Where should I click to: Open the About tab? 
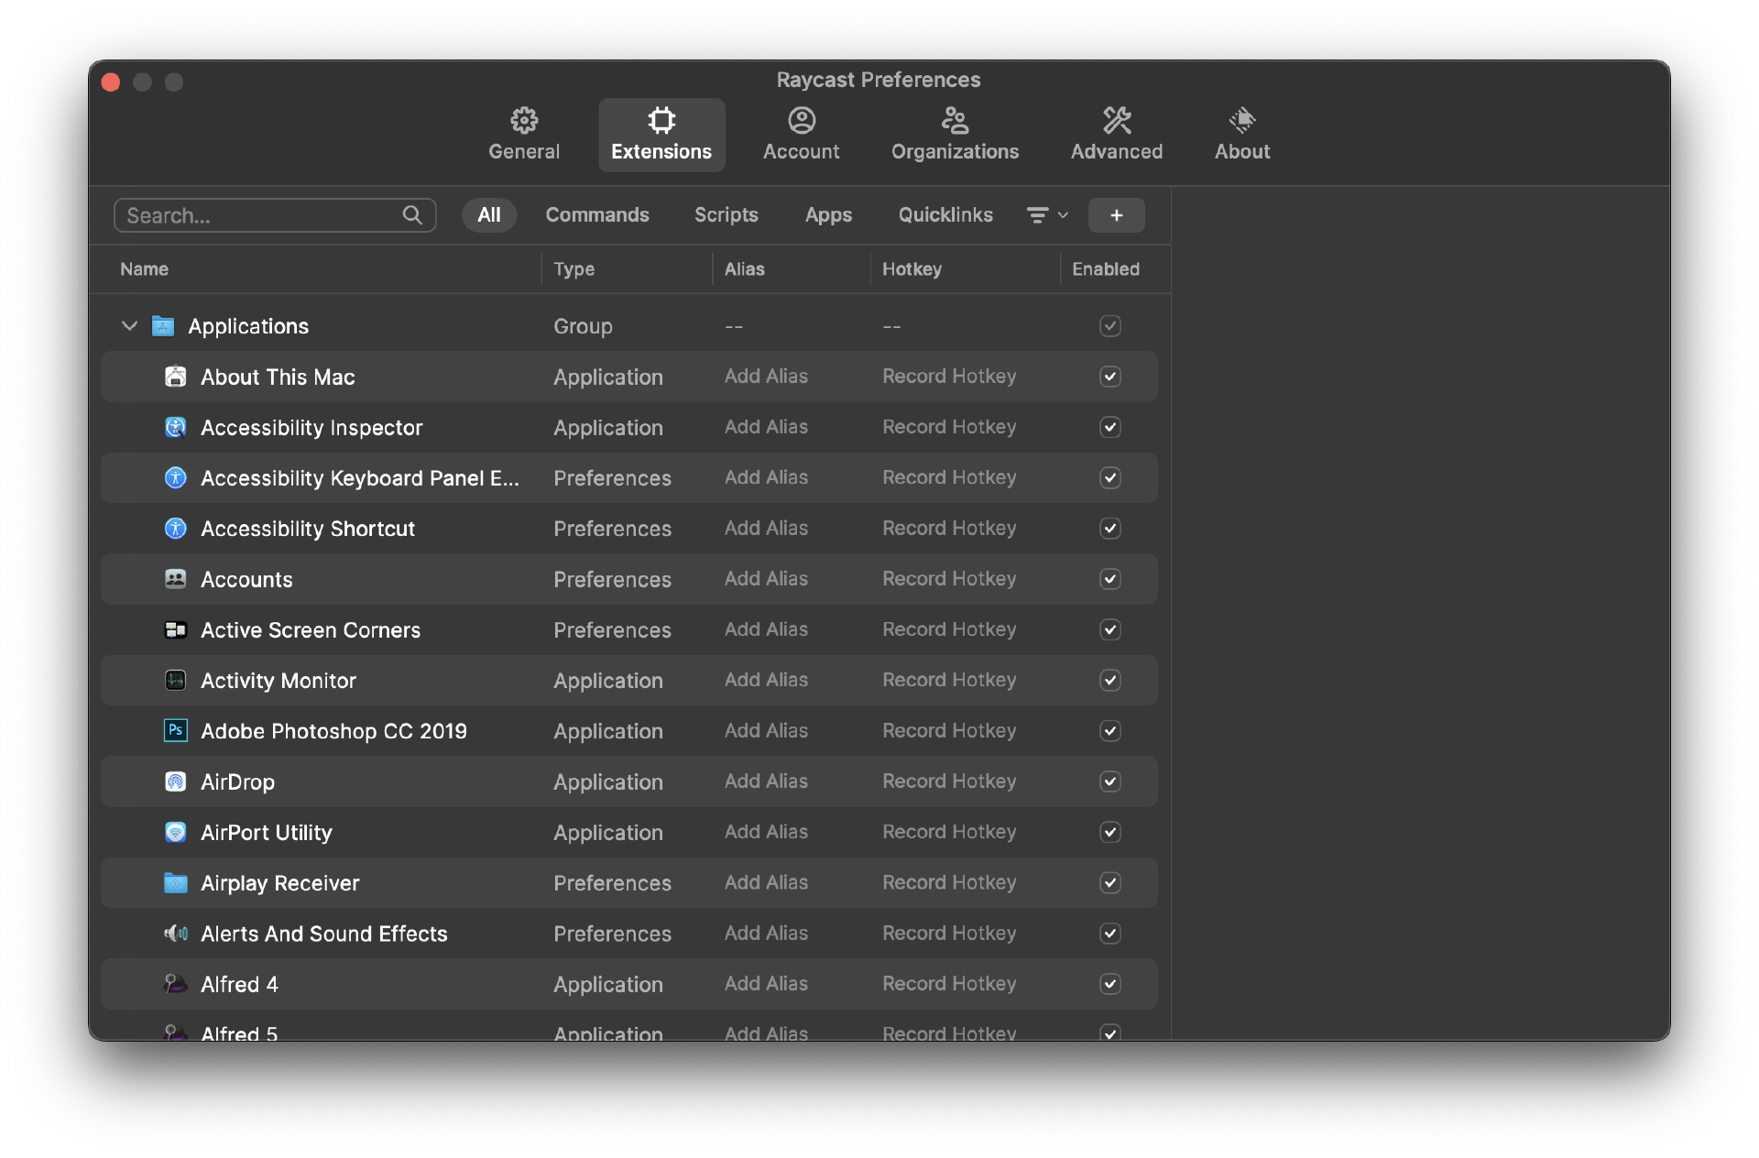1241,135
